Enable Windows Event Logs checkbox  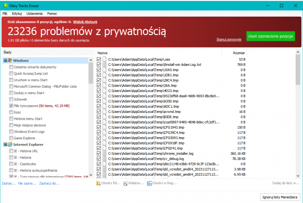(11, 132)
